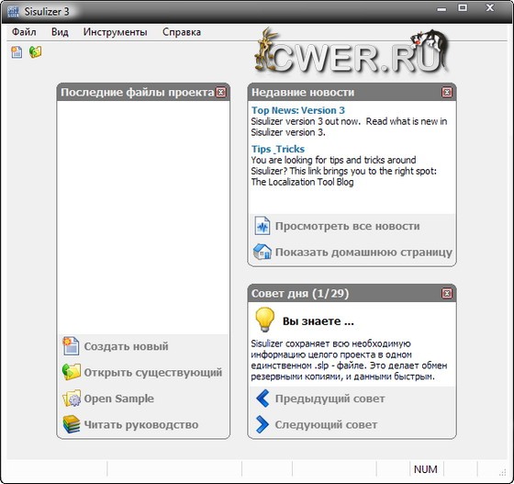Click the Sisulizer 3 title bar app icon

click(13, 11)
